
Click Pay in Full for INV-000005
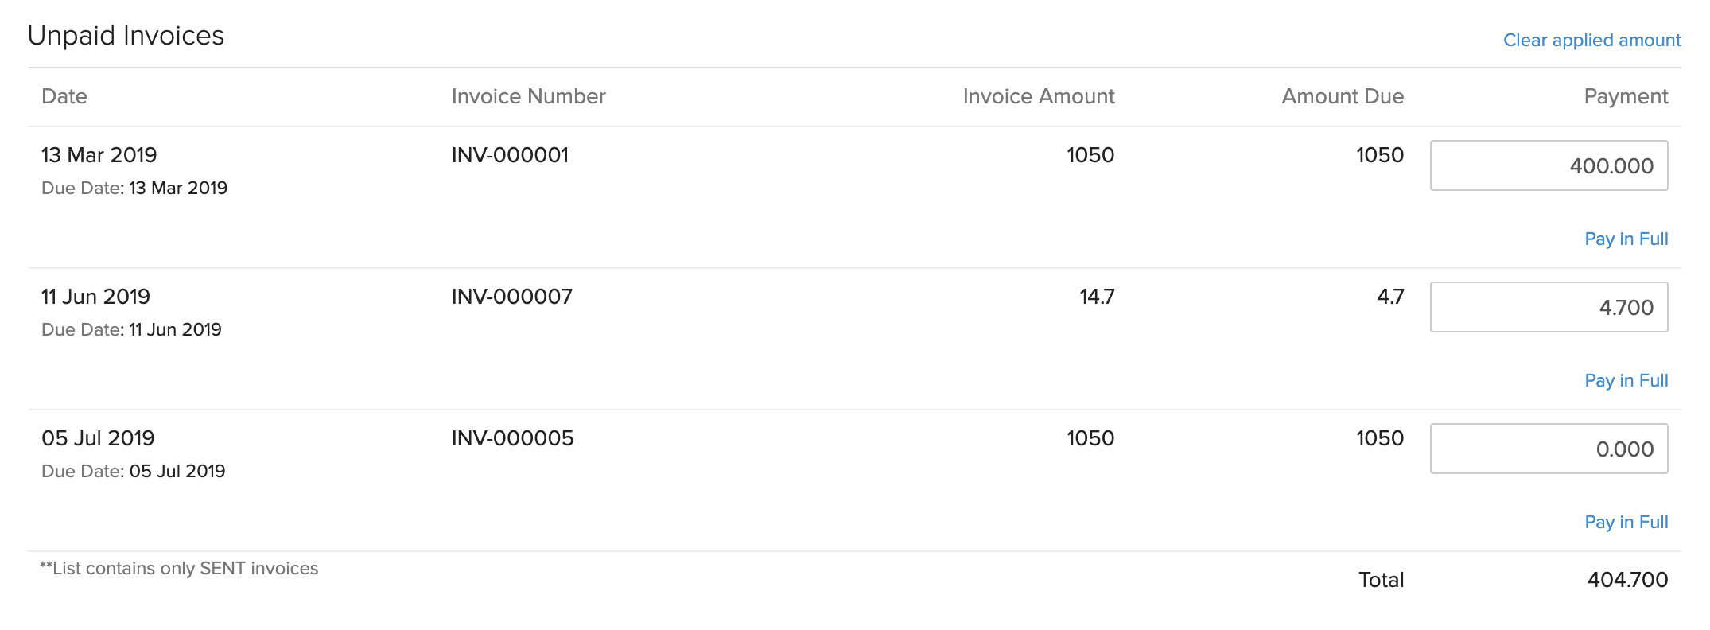pos(1626,522)
